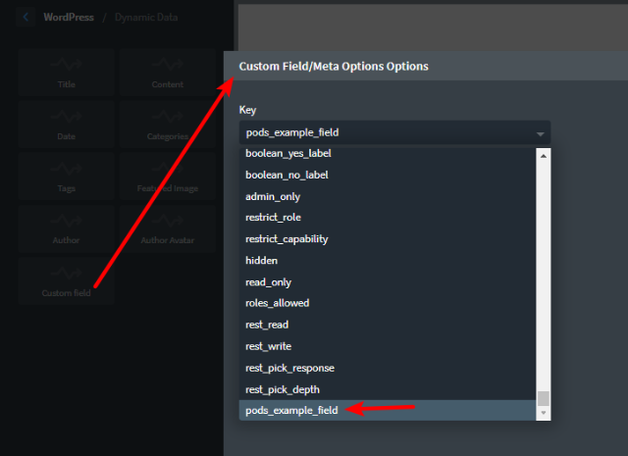Choose restrict_capability from the key list
The width and height of the screenshot is (628, 456).
[x=388, y=239]
